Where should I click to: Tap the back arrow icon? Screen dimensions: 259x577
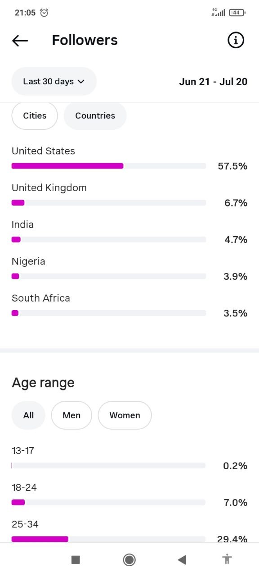(x=20, y=41)
